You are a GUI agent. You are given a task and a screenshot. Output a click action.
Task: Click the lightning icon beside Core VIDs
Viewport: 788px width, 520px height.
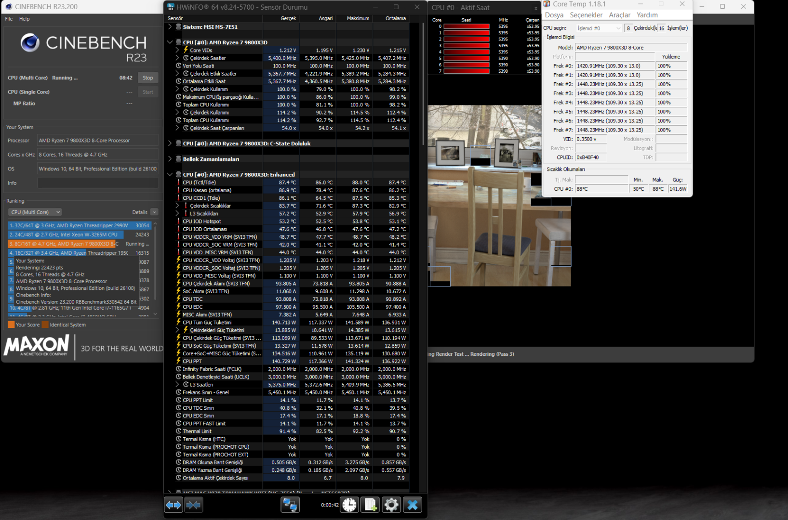point(186,50)
